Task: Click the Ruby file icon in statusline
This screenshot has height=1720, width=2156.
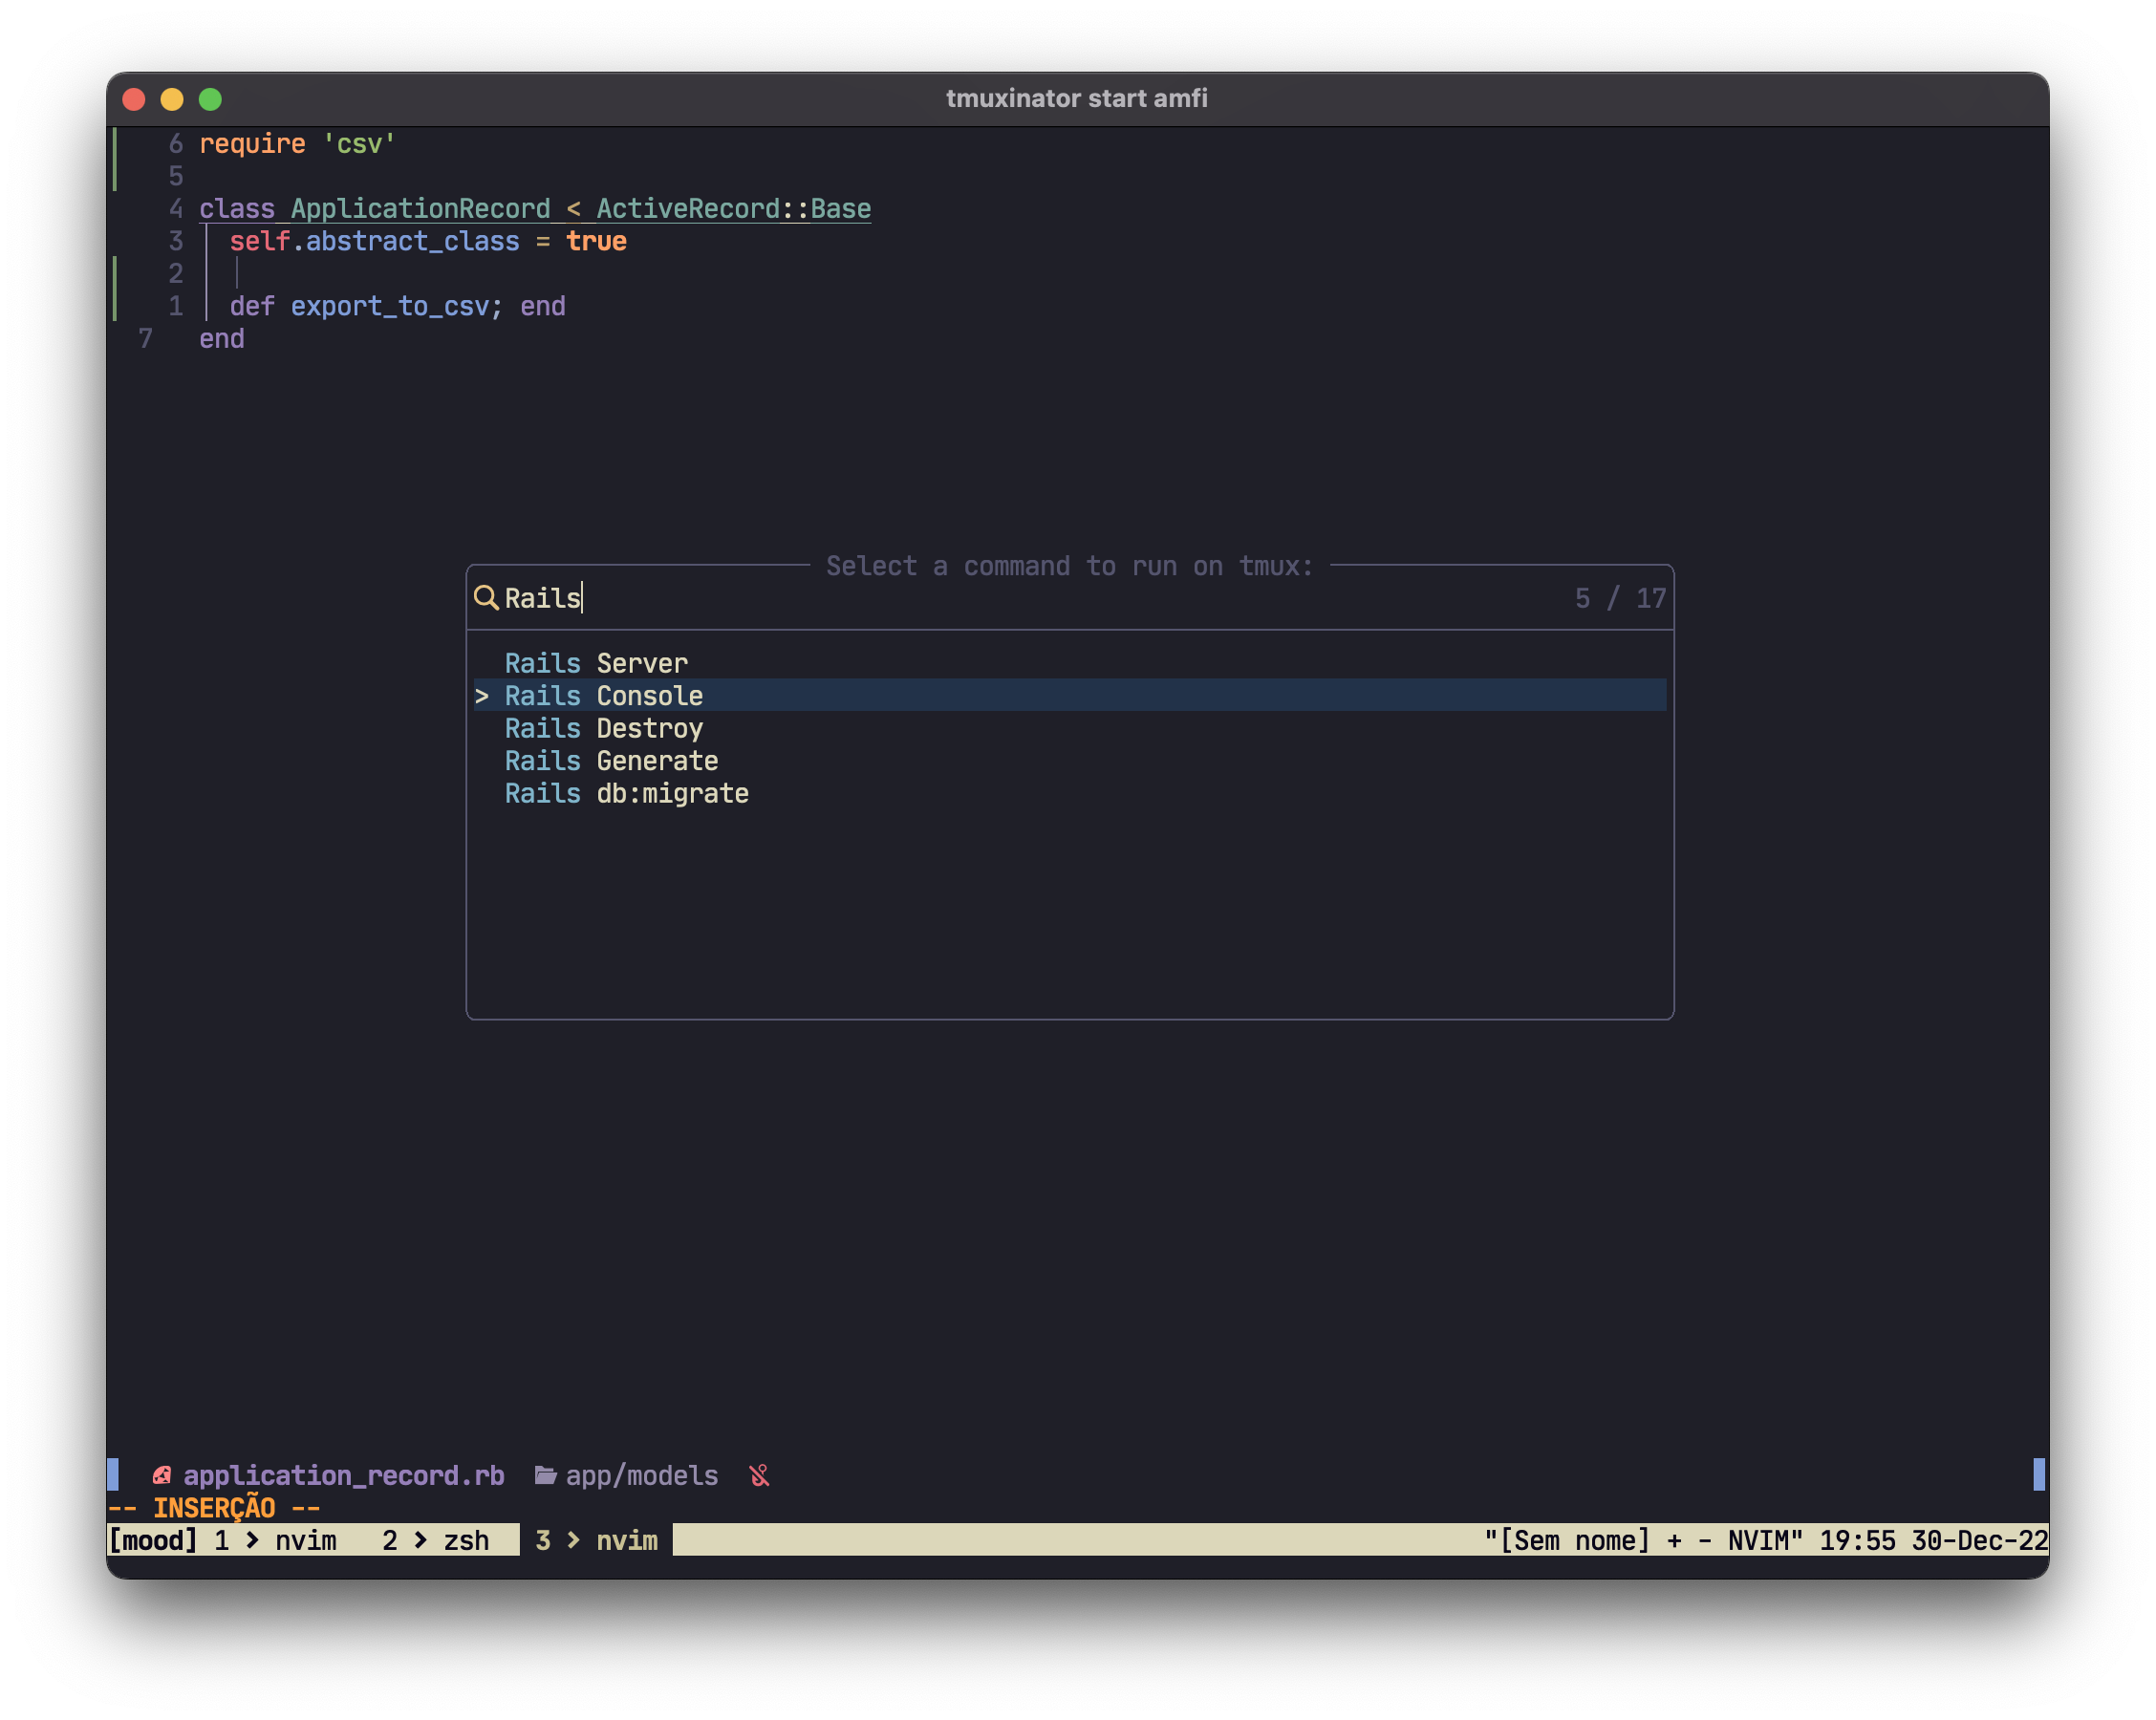Action: [x=161, y=1476]
